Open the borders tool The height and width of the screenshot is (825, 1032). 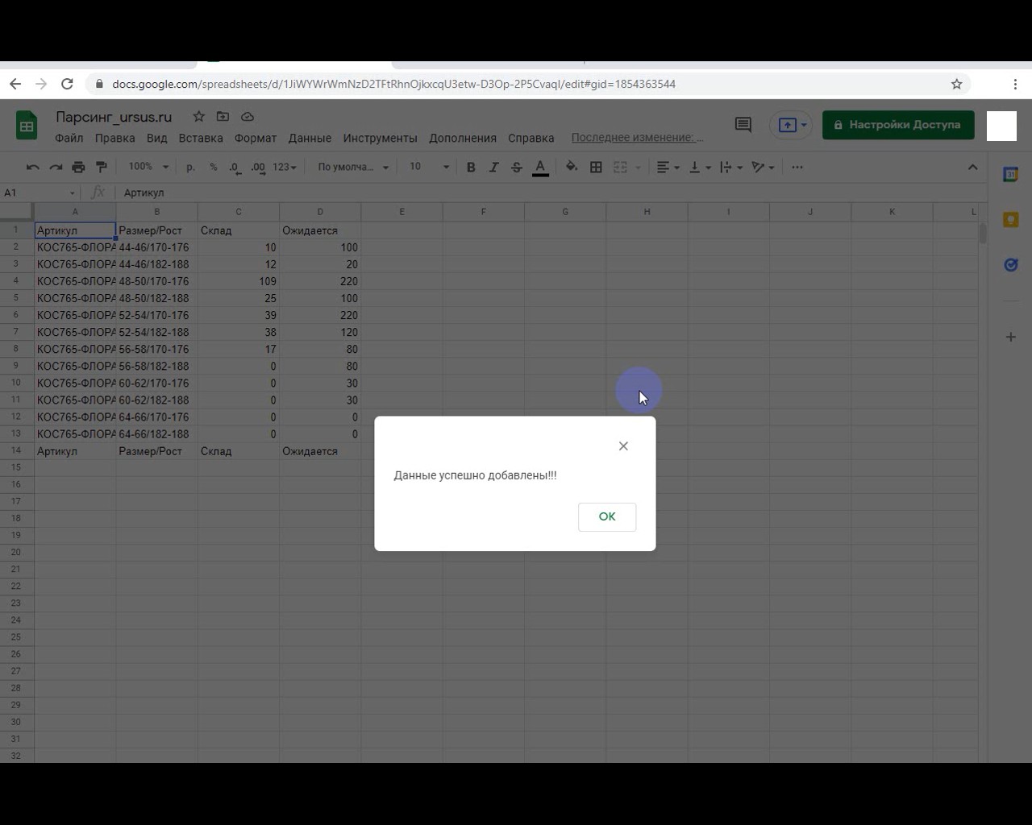tap(596, 167)
